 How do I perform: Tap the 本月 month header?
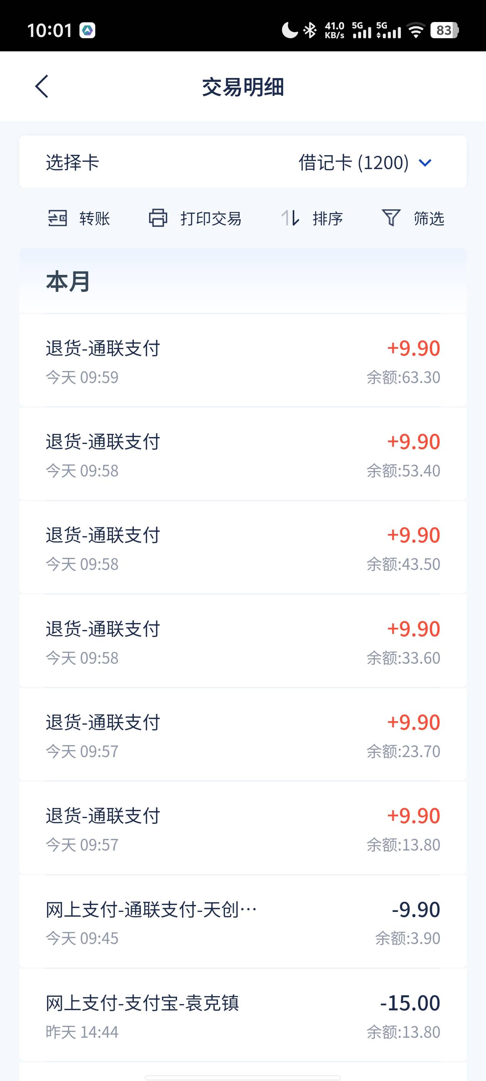click(68, 281)
